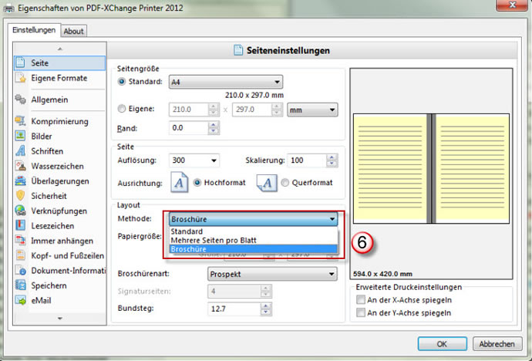Screen dimensions: 532x361
Task: Select highlighted Broschüre list option
Action: pos(253,249)
